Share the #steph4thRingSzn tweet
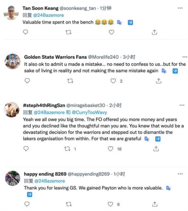This screenshot has height=211, width=188. pyautogui.click(x=156, y=148)
